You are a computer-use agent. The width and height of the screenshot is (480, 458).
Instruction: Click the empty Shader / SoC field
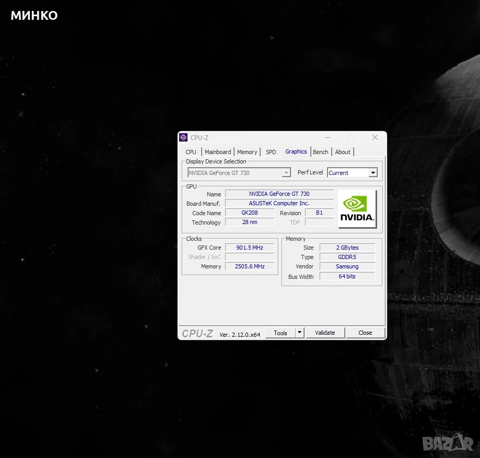(x=250, y=257)
